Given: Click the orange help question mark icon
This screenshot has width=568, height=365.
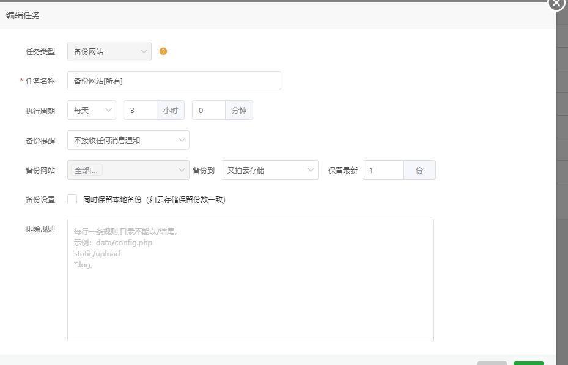Looking at the screenshot, I should 163,51.
